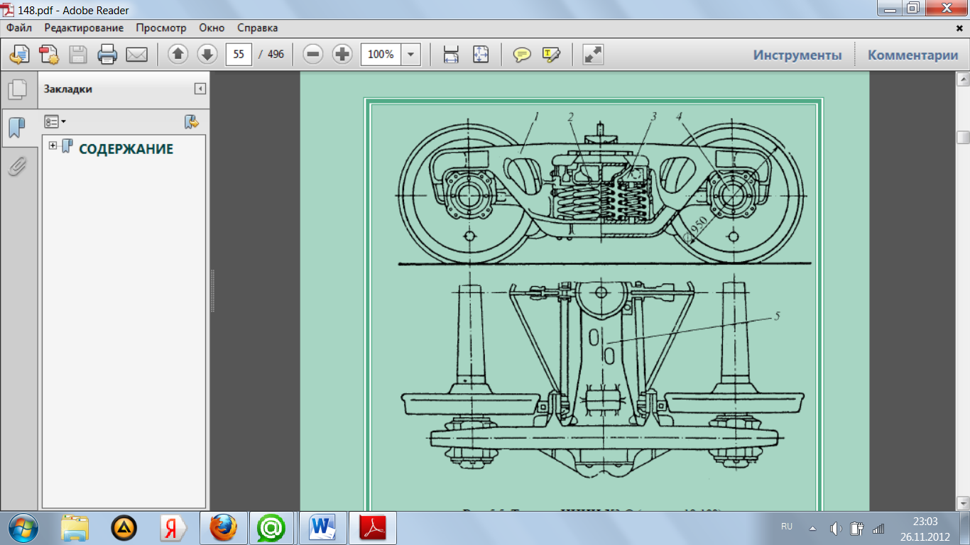
Task: Open Windows Explorer from taskbar
Action: [75, 528]
